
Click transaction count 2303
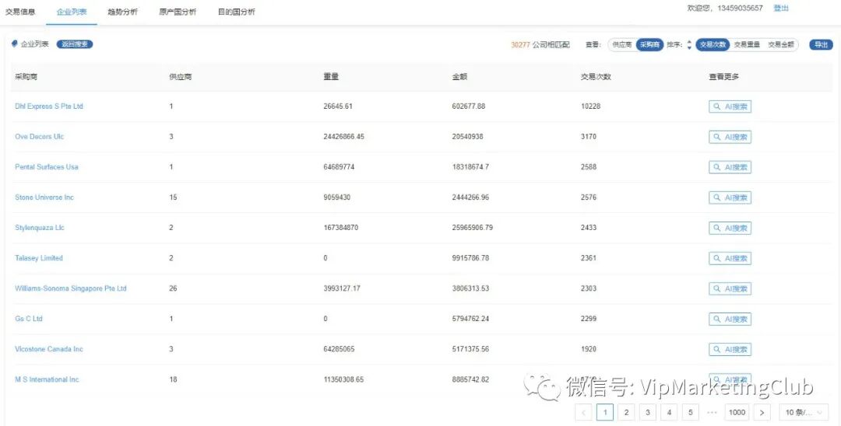click(x=589, y=288)
